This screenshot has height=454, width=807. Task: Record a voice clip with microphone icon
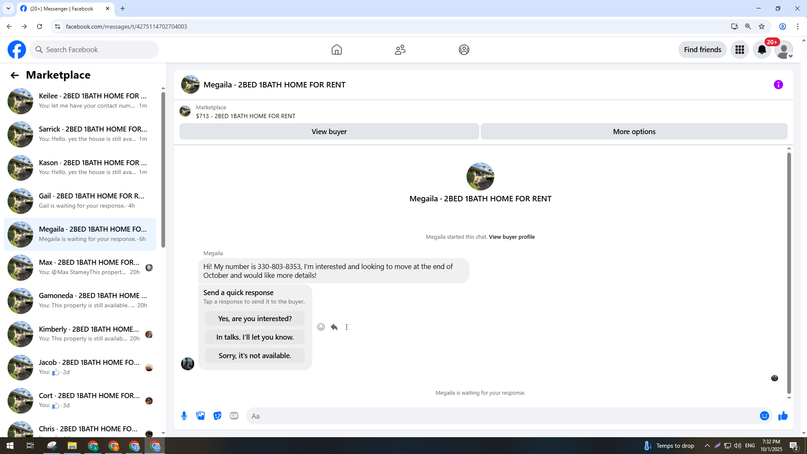184,416
